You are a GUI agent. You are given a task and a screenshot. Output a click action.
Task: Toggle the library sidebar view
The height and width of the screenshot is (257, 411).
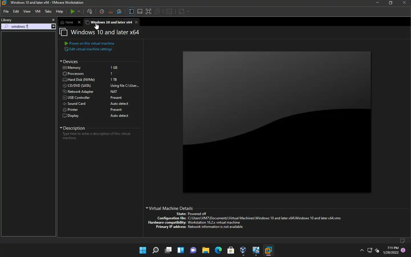[x=131, y=11]
